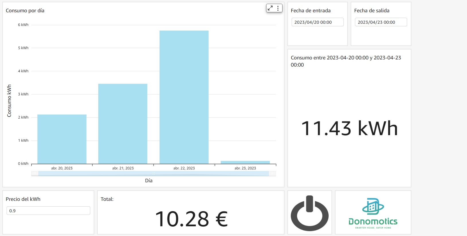This screenshot has height=236, width=467.
Task: Open the chart's three-dot options menu
Action: click(x=278, y=8)
